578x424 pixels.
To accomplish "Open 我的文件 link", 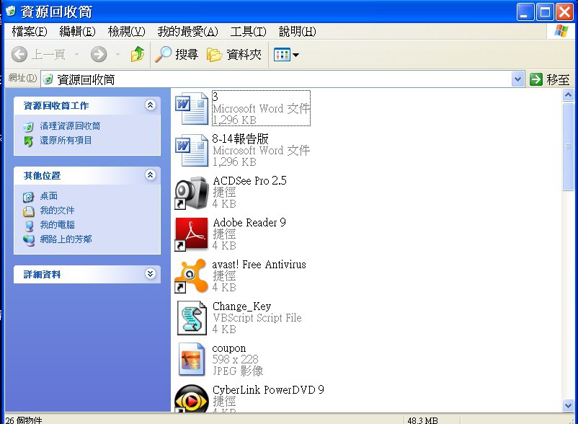I will click(x=57, y=211).
